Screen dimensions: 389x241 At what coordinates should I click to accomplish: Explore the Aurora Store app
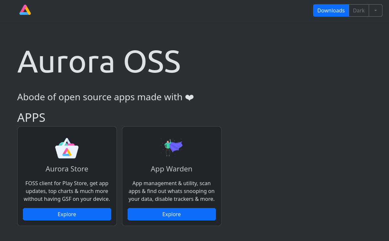[x=67, y=214]
